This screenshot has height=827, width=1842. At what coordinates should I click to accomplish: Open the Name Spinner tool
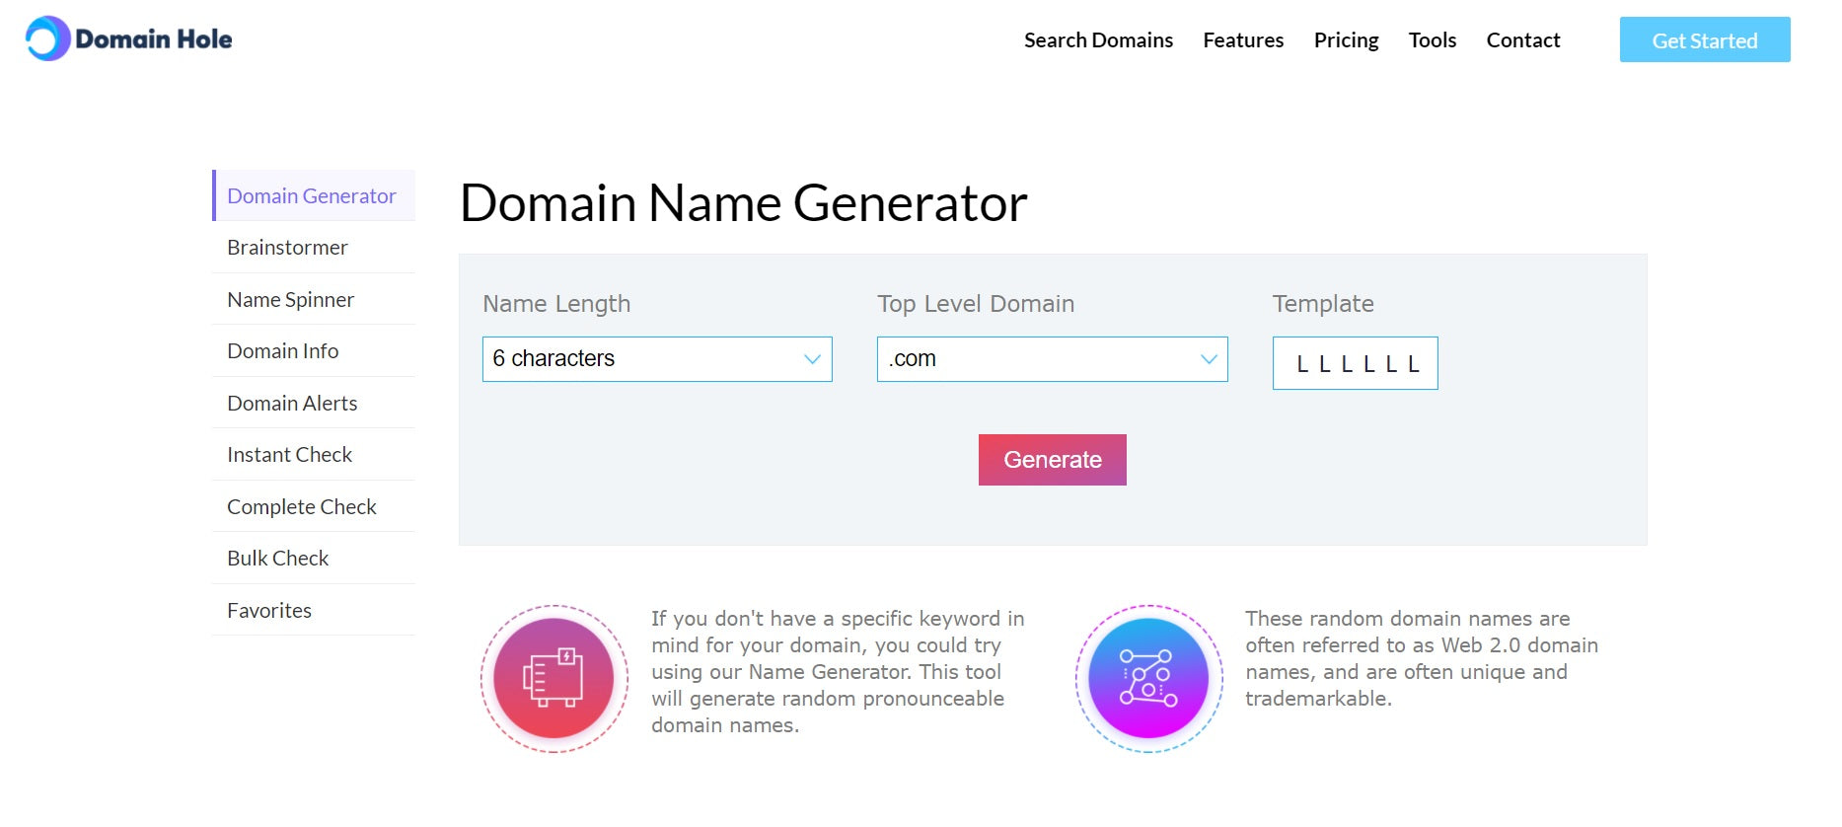click(314, 299)
